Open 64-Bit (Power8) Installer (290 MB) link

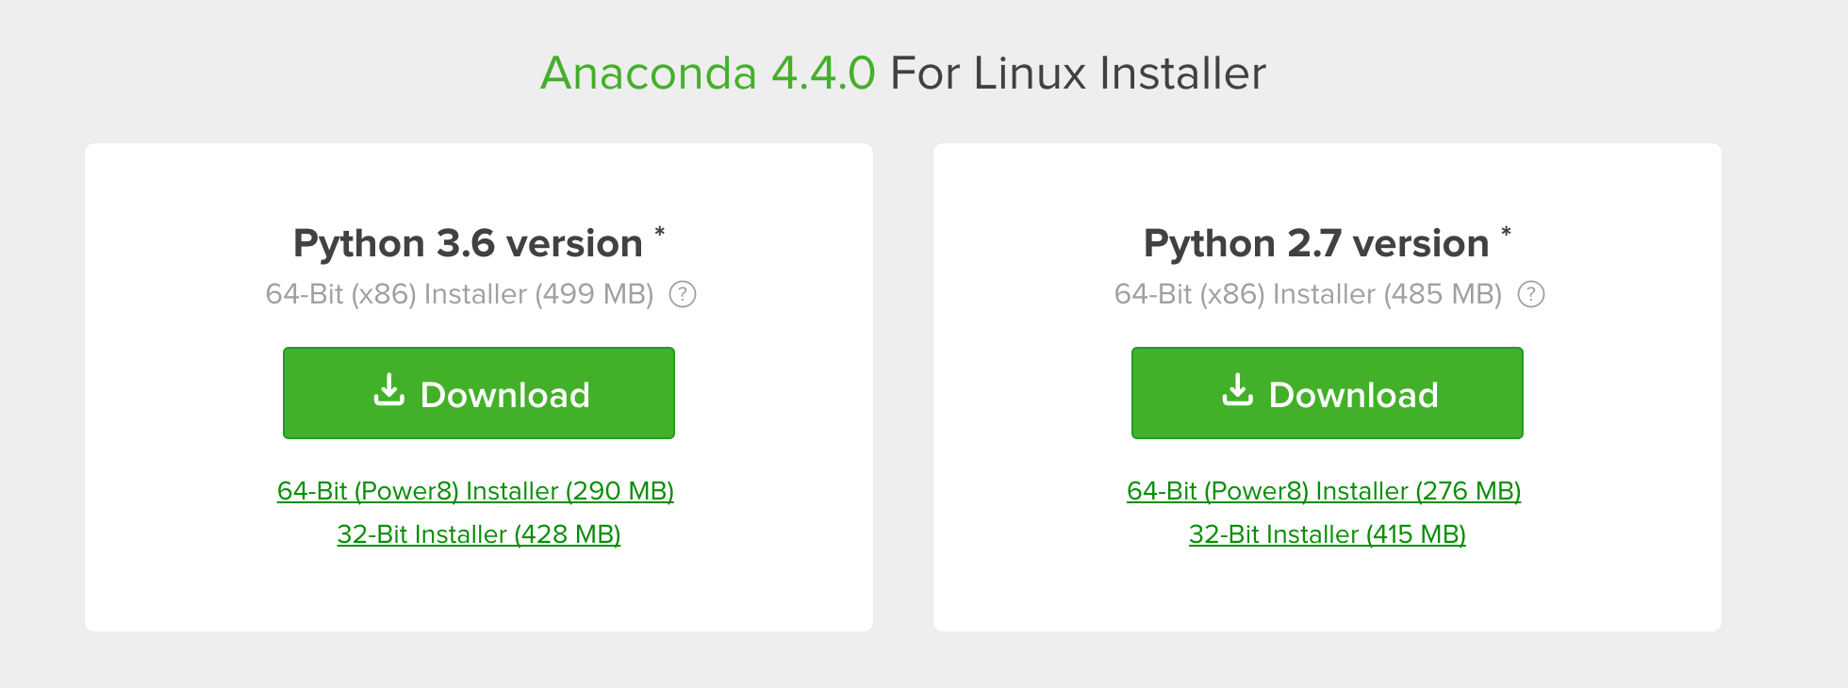[475, 491]
